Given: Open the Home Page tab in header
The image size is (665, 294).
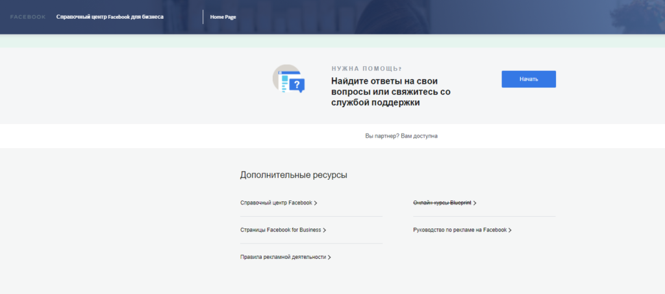Looking at the screenshot, I should tap(223, 17).
